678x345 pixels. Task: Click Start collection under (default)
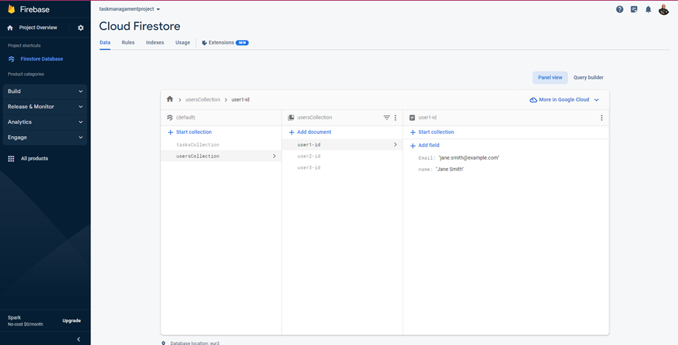pos(190,132)
